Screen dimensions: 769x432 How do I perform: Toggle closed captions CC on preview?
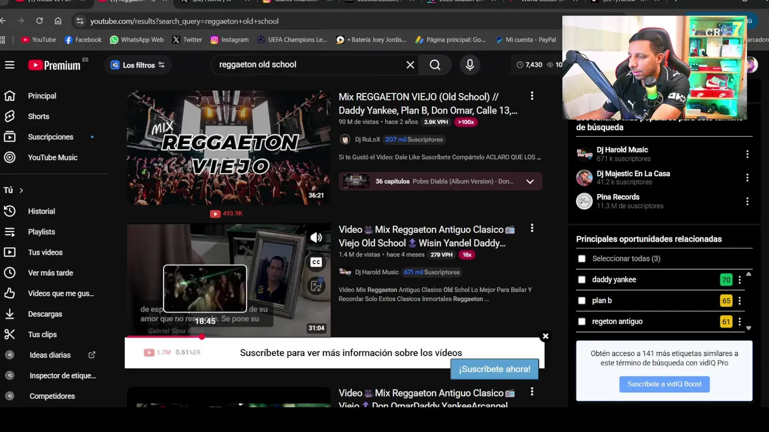(316, 262)
